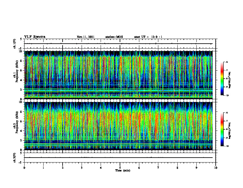The image size is (243, 188).
Task: Click the ch.2 frequency axis "4" tick label
Action: tap(22, 131)
